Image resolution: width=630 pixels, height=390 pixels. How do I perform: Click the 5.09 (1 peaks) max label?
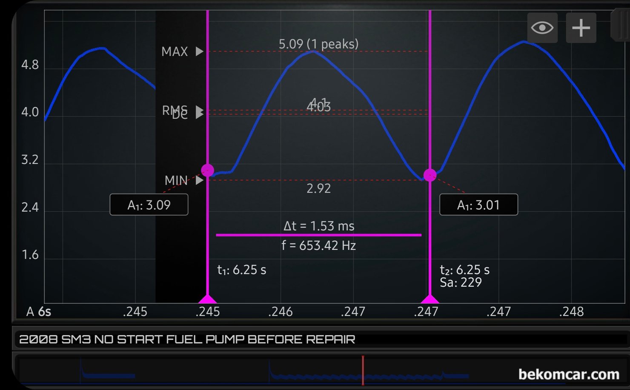click(318, 44)
